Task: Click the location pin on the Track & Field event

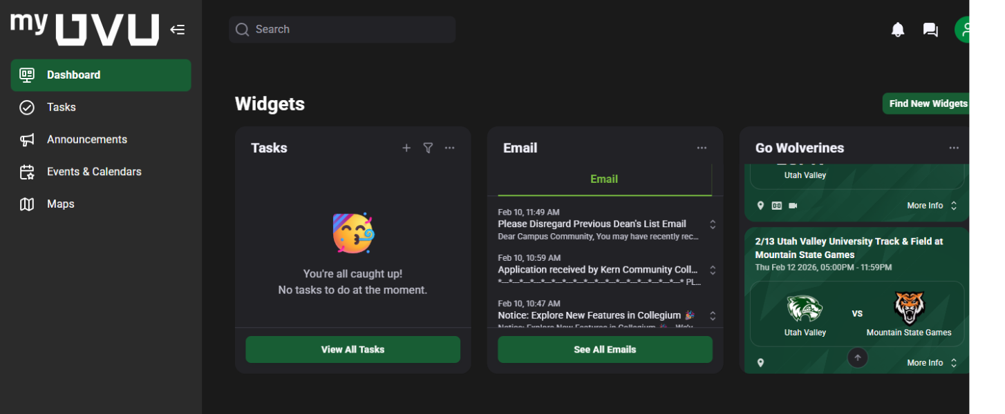Action: (760, 362)
